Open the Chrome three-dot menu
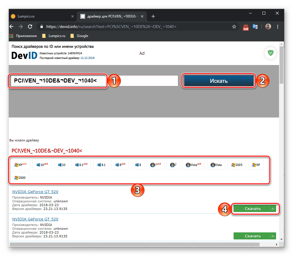This screenshot has height=256, width=293. tap(278, 27)
